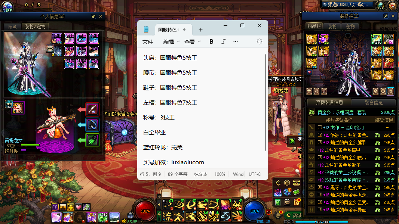Open the 编辑 dropdown menu
The width and height of the screenshot is (399, 224).
pyautogui.click(x=171, y=41)
